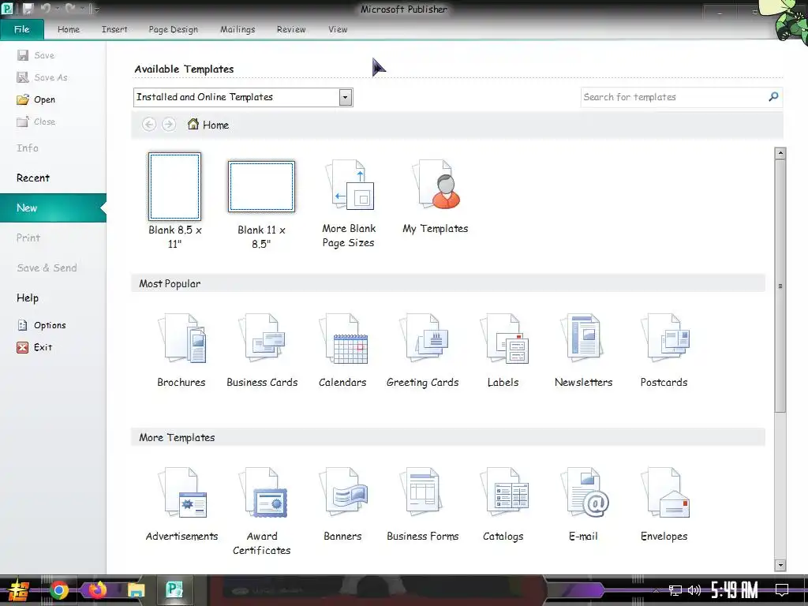
Task: Click the scrollbar up arrow
Action: point(780,153)
